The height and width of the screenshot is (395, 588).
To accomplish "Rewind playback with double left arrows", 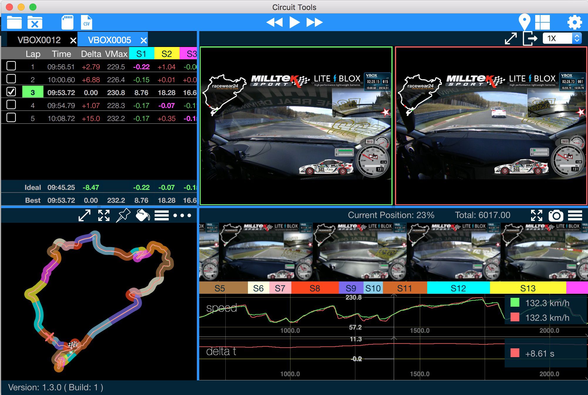I will click(274, 22).
